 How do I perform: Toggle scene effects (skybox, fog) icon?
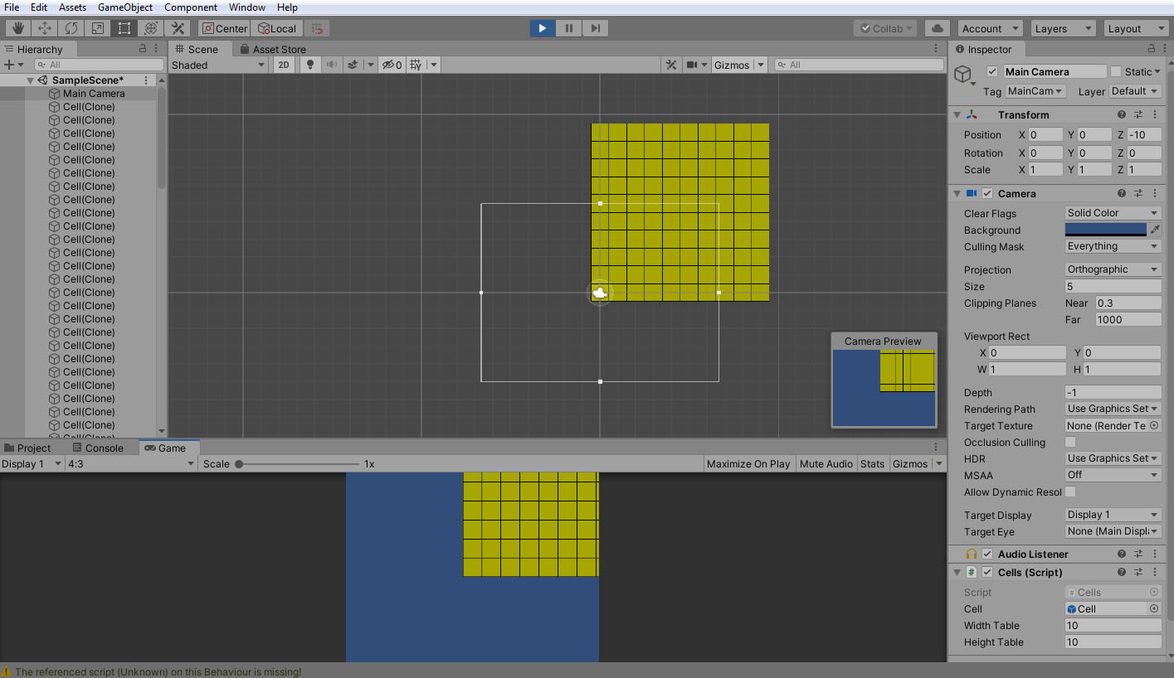click(x=352, y=65)
